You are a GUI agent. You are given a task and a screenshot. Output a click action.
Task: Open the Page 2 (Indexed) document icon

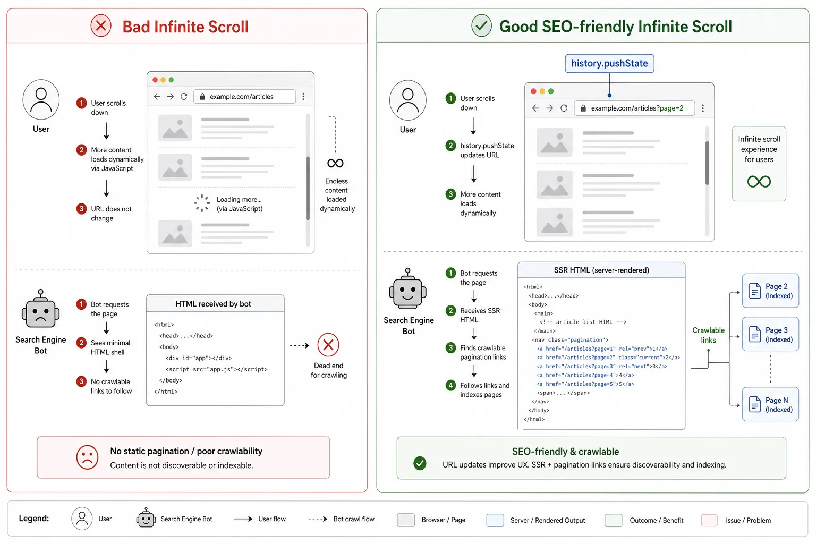754,291
